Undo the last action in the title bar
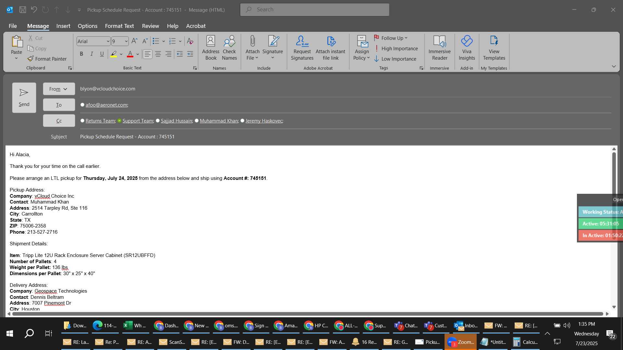Screen dimensions: 623x350 tap(34, 10)
